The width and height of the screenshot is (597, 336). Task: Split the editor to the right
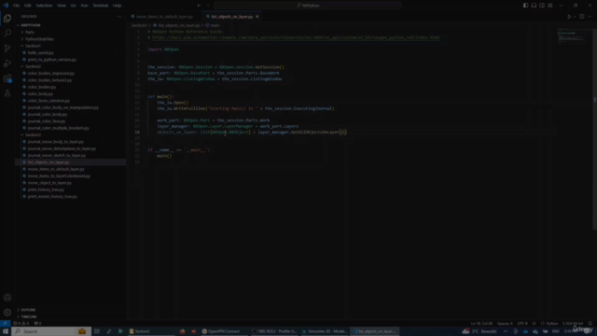[x=582, y=17]
